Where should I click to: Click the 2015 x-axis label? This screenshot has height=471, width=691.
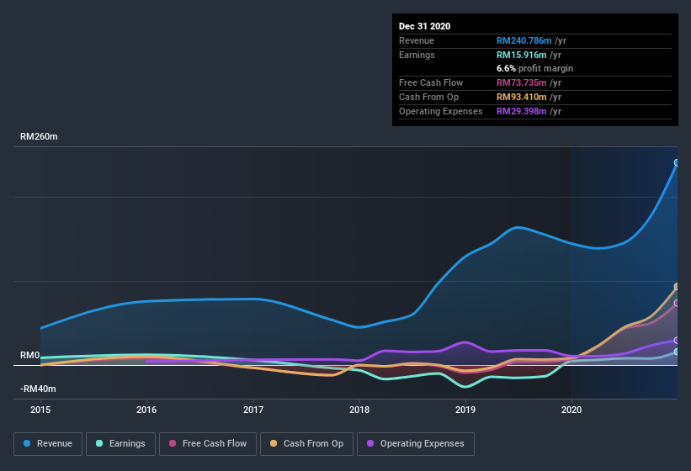40,410
